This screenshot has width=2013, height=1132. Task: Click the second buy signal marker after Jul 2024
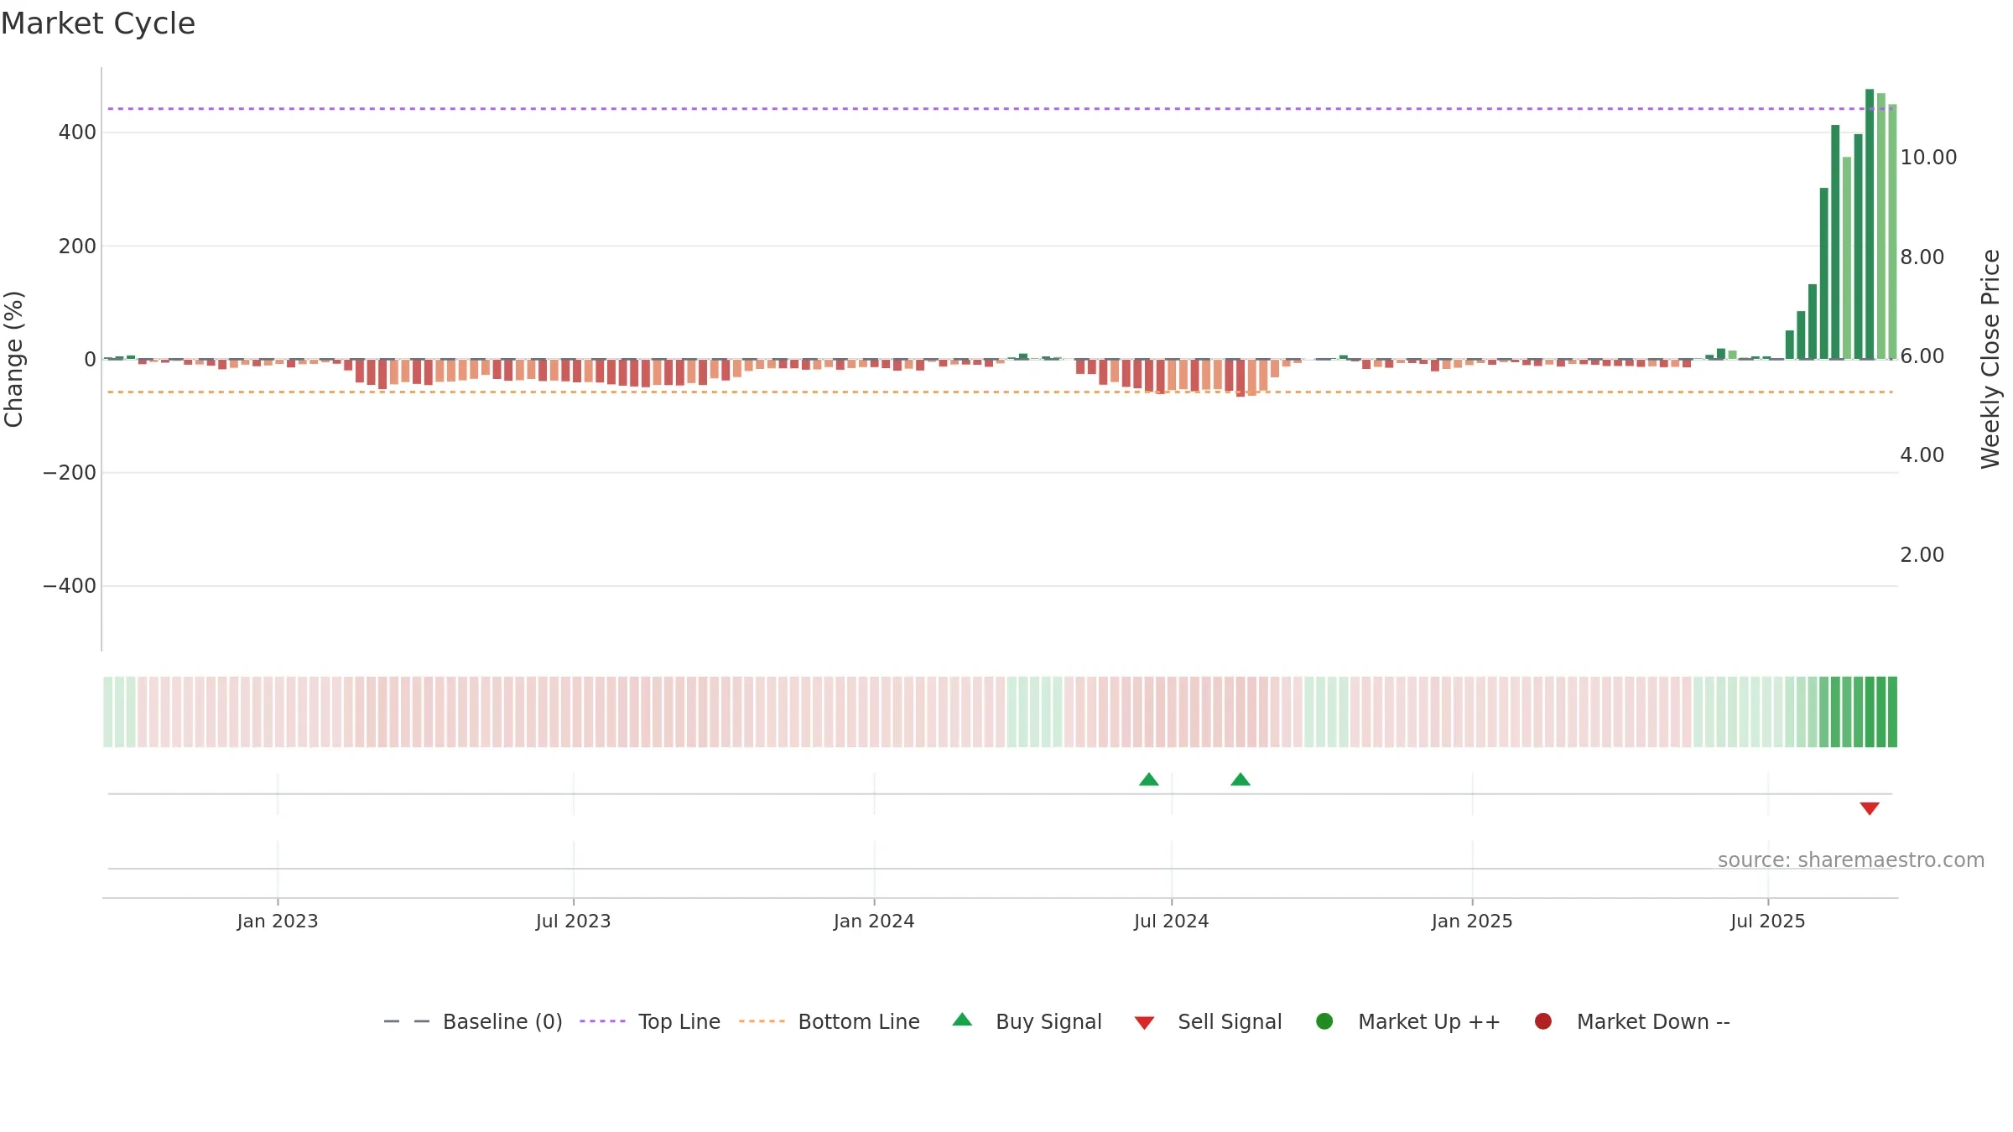[x=1241, y=780]
